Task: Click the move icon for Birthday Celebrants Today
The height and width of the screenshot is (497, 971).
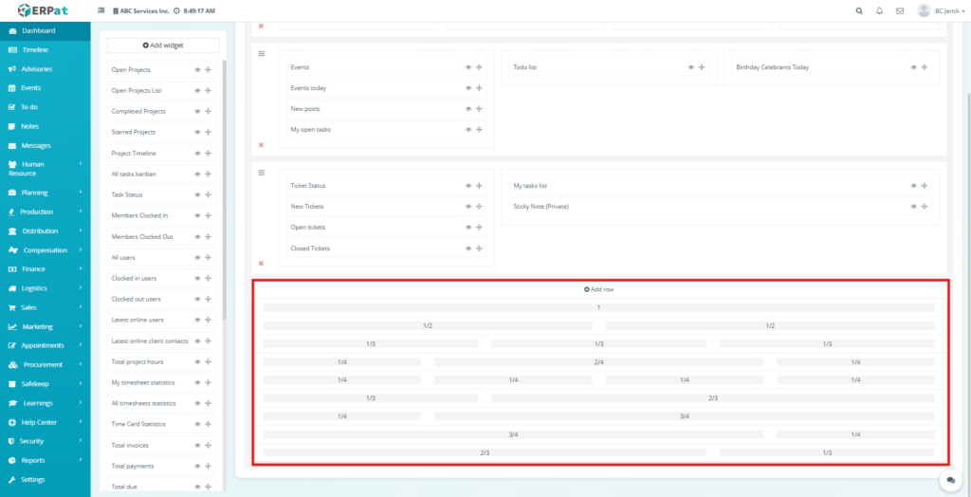Action: click(924, 67)
